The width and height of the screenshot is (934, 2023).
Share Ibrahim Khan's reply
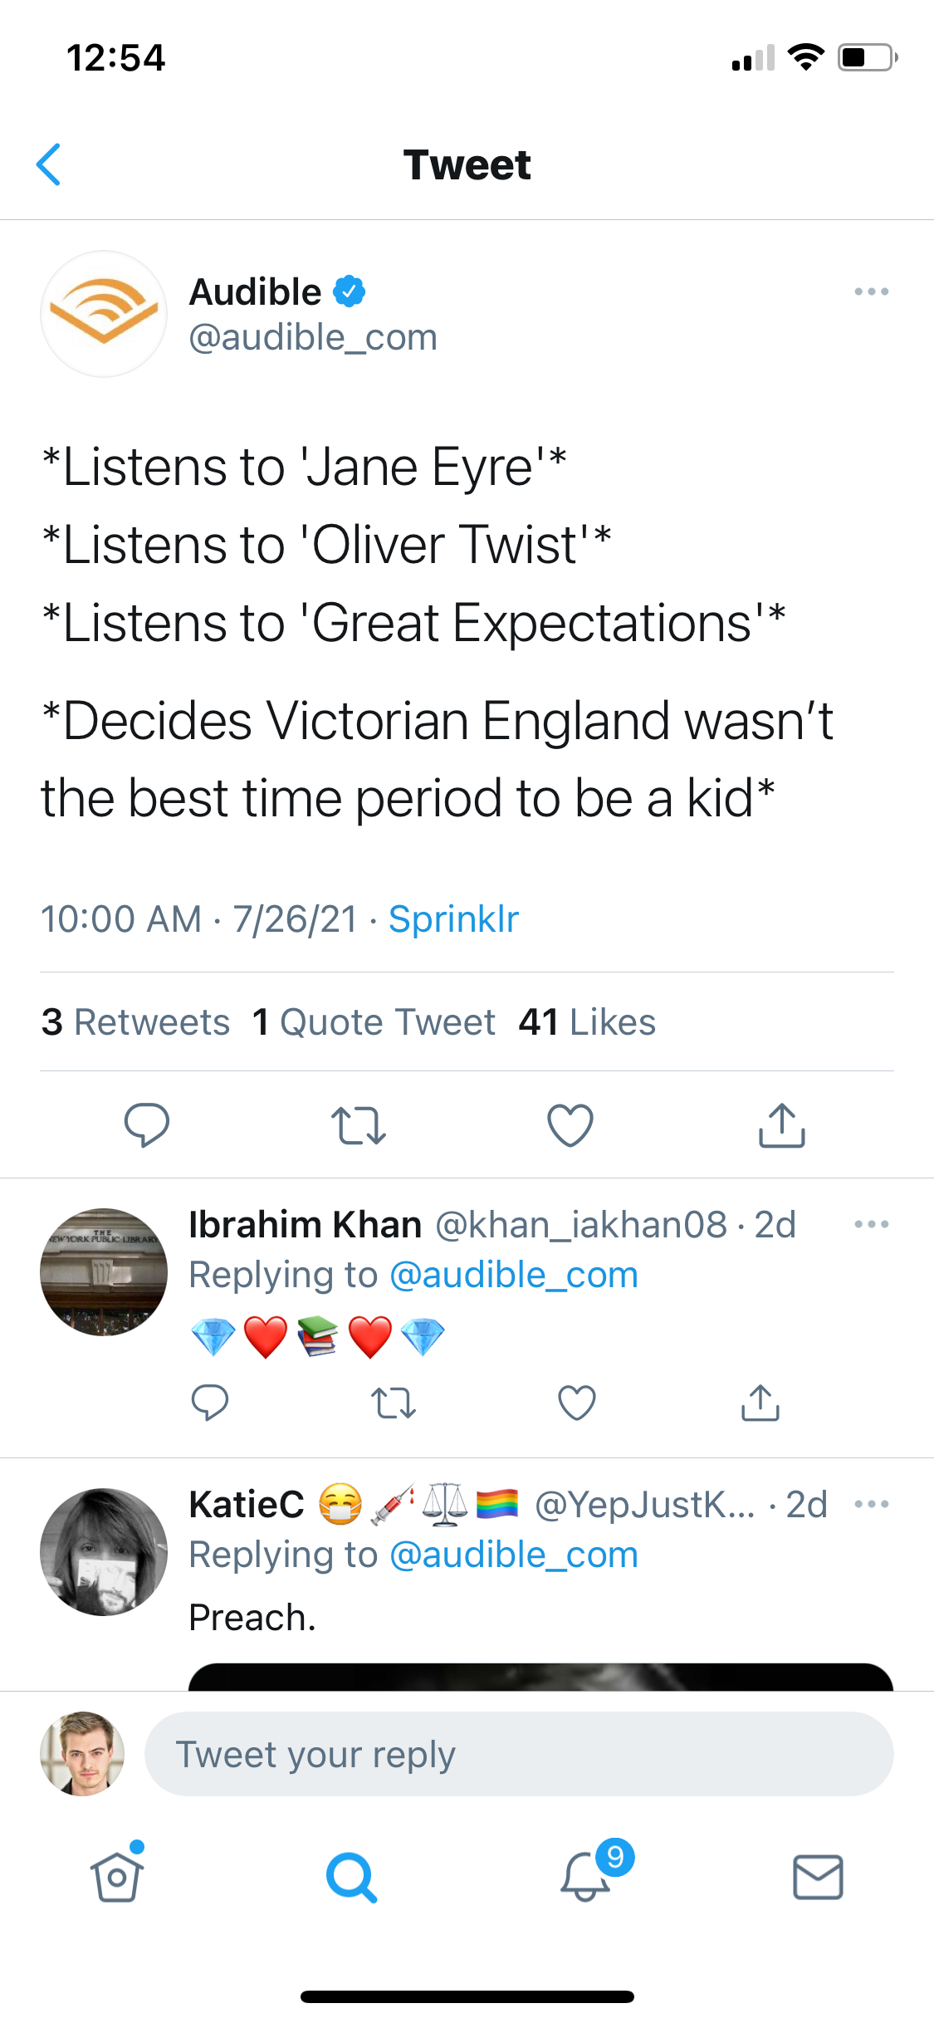(x=760, y=1403)
